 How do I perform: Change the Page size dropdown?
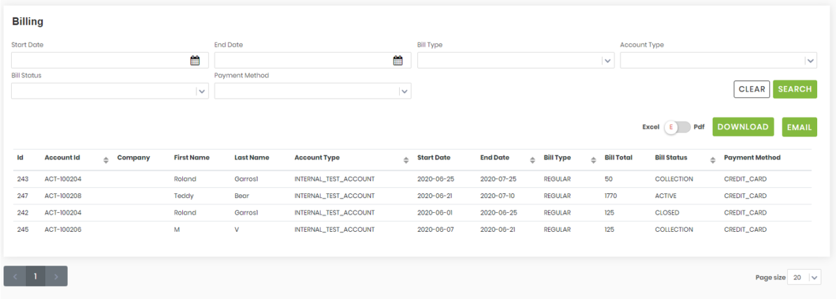[x=804, y=277]
